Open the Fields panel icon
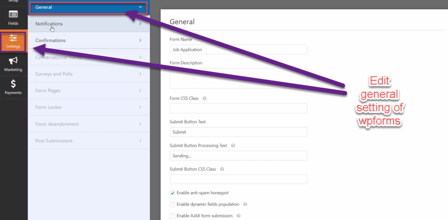The image size is (448, 220). tap(13, 14)
